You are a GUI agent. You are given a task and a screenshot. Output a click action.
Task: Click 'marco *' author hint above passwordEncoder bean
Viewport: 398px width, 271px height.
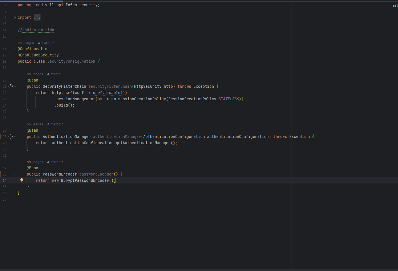coord(55,162)
